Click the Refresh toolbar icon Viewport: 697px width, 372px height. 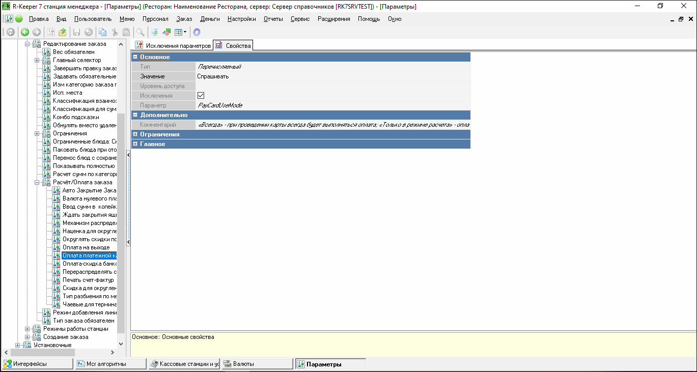pos(10,32)
